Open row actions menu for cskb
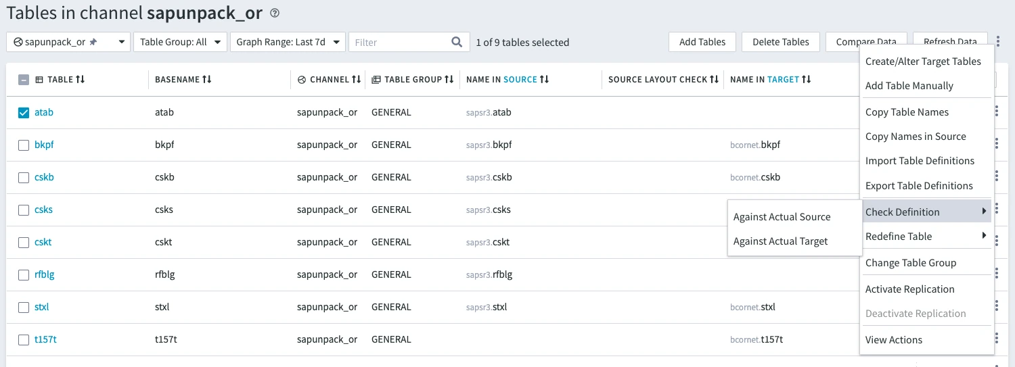 pyautogui.click(x=997, y=177)
